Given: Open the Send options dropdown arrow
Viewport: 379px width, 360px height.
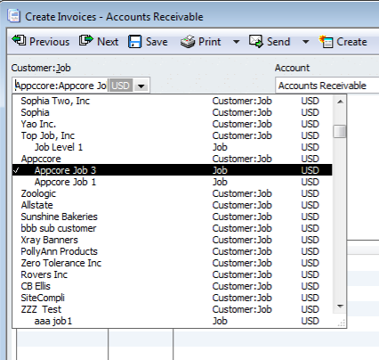Looking at the screenshot, I should (305, 42).
